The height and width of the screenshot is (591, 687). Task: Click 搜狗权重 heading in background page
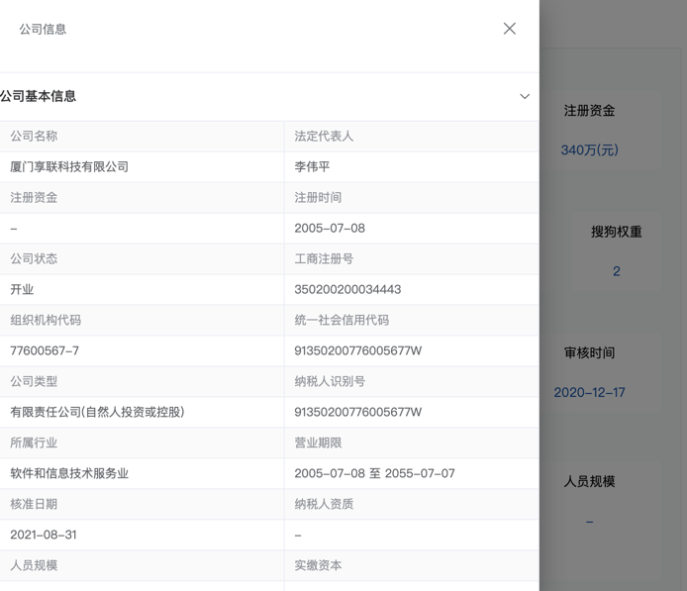617,232
